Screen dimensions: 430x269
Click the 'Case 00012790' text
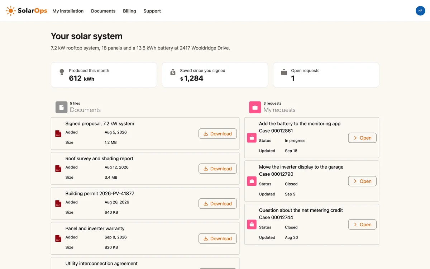pyautogui.click(x=276, y=174)
